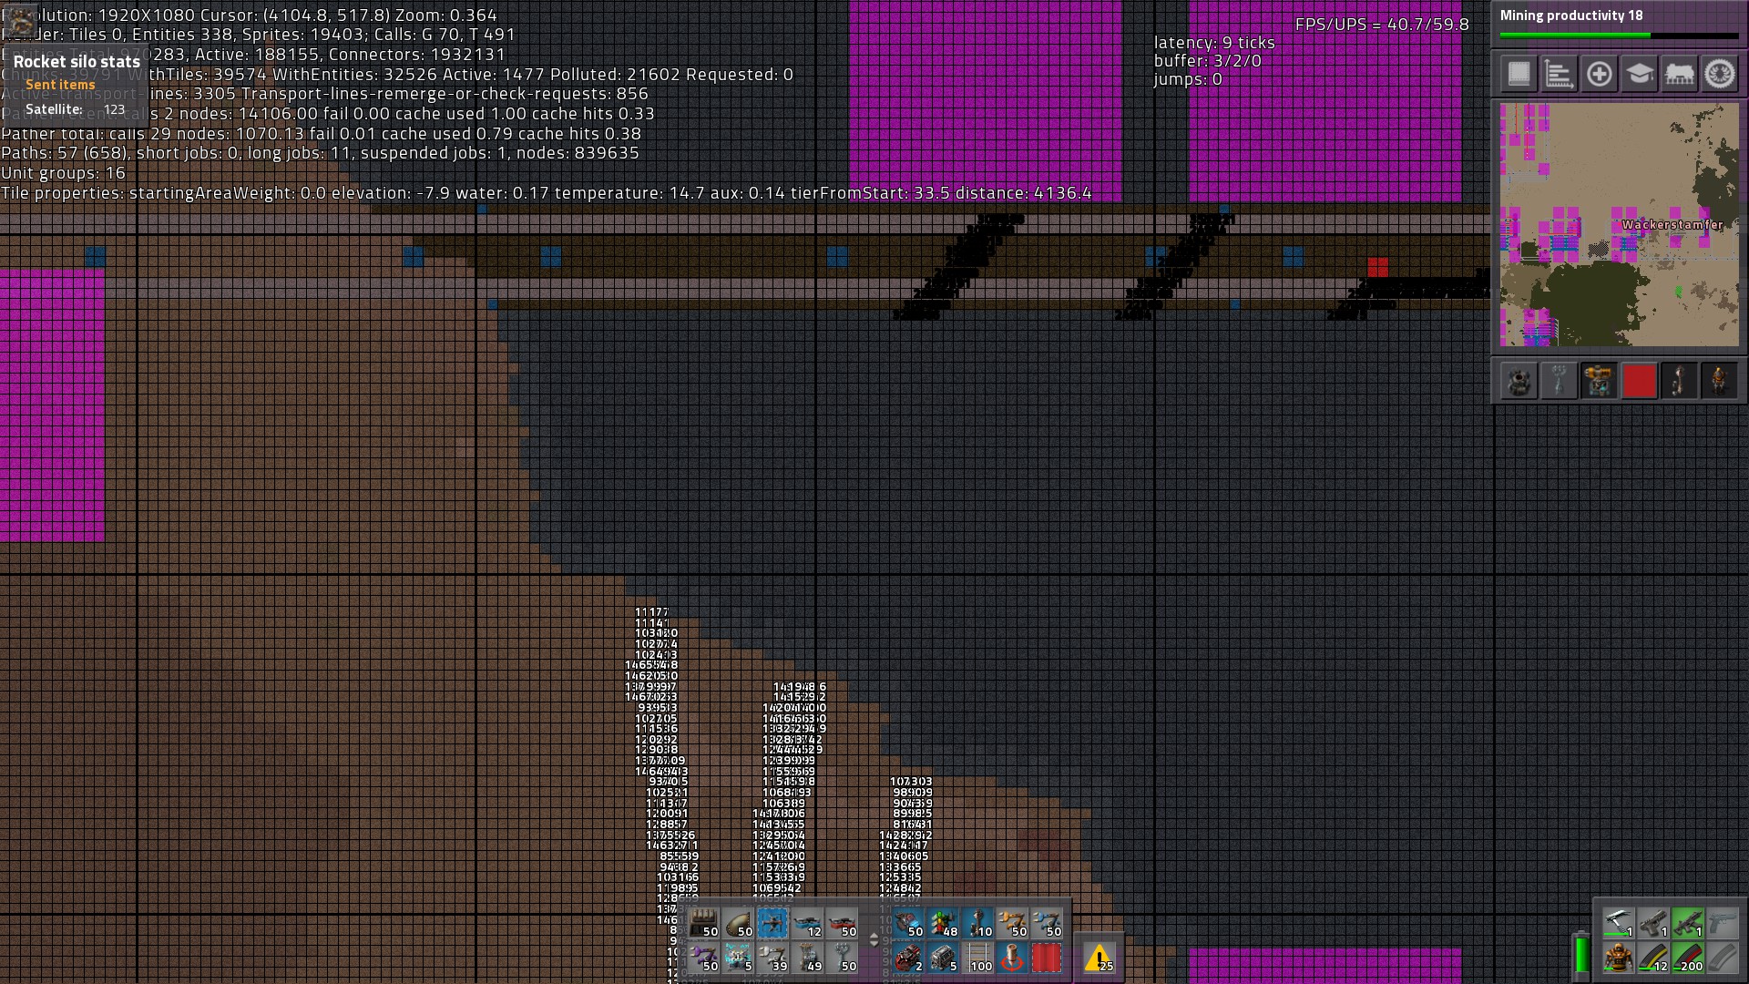Viewport: 1749px width, 984px height.
Task: Open the tutorials graduation cap button
Action: pyautogui.click(x=1639, y=74)
